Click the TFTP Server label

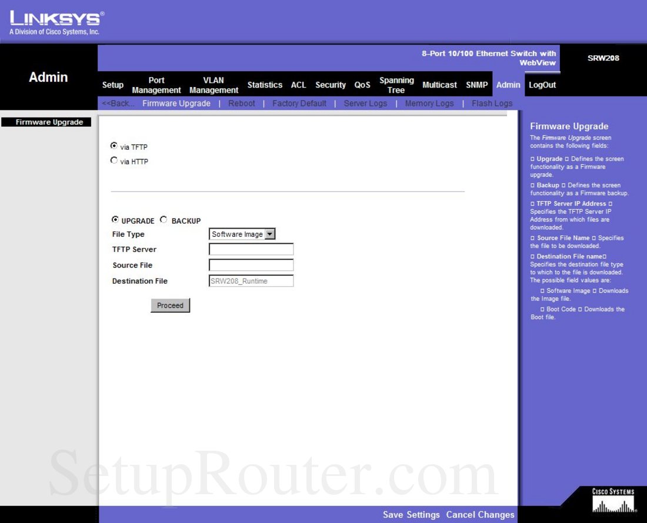(134, 249)
